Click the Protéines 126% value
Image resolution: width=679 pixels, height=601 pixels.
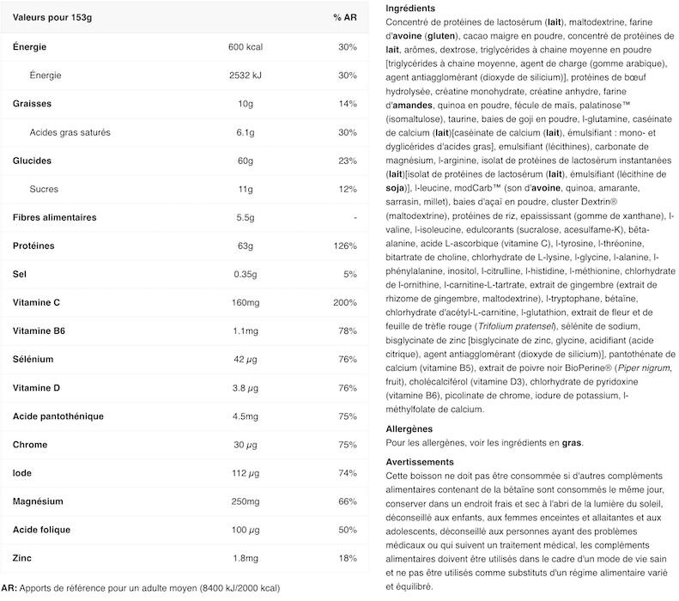coord(345,246)
